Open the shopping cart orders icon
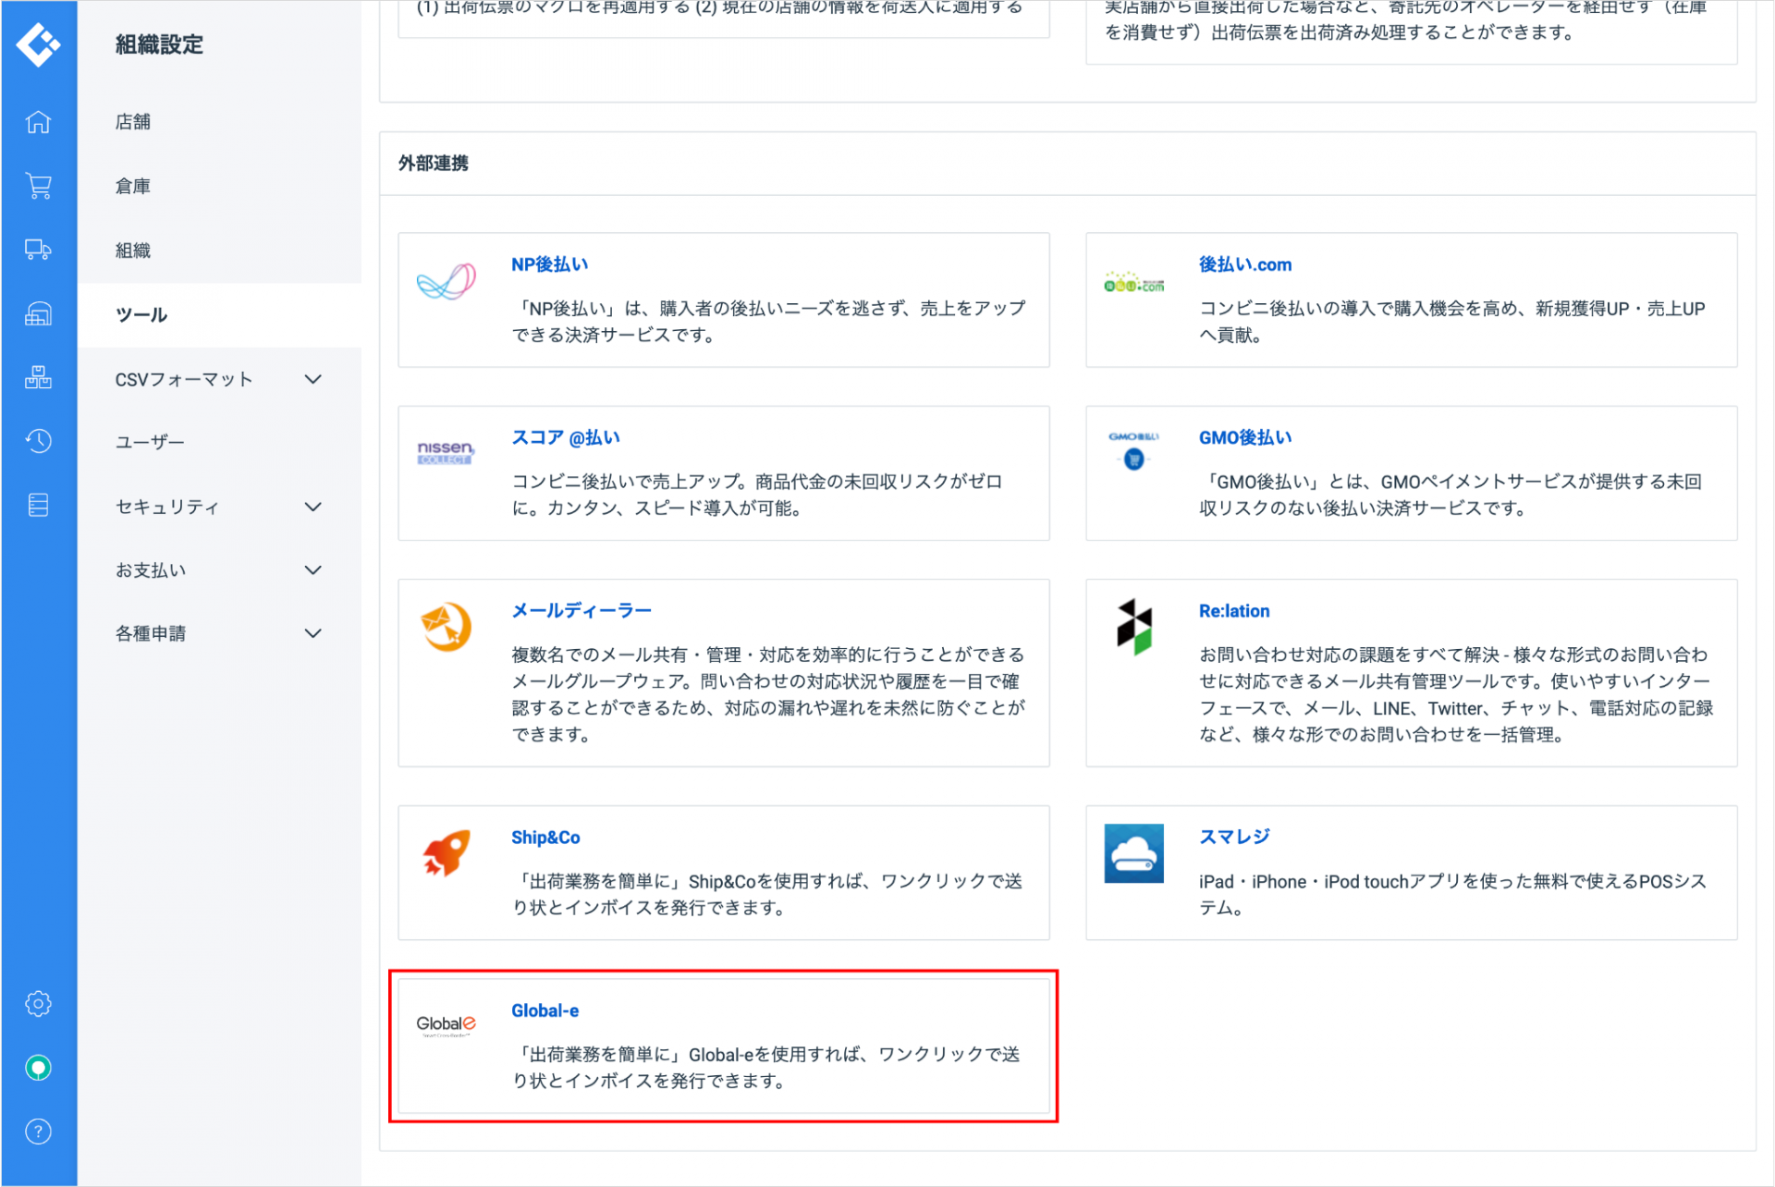The width and height of the screenshot is (1775, 1187). pyautogui.click(x=38, y=186)
